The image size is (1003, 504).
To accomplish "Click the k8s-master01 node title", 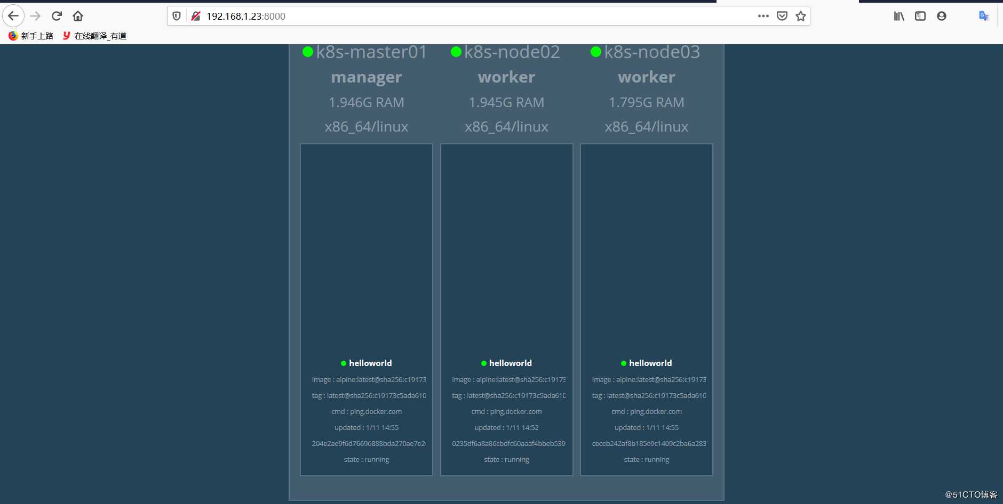I will click(372, 52).
